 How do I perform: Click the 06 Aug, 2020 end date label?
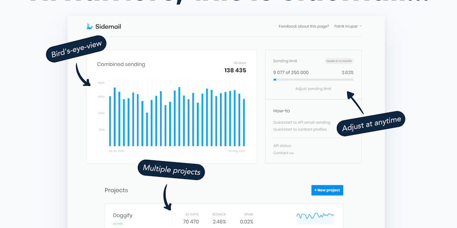point(237,151)
